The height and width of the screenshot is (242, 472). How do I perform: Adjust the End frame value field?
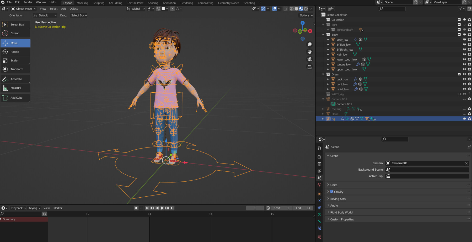tap(303, 208)
